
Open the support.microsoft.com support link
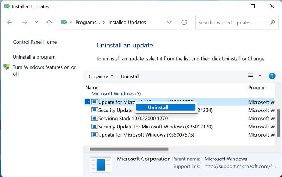(x=240, y=166)
